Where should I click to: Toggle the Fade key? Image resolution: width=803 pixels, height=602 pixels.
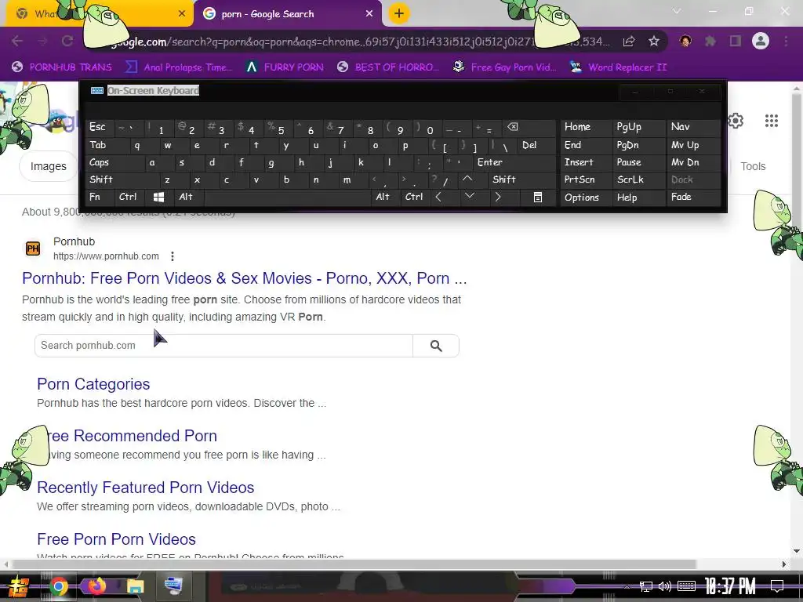(x=693, y=197)
